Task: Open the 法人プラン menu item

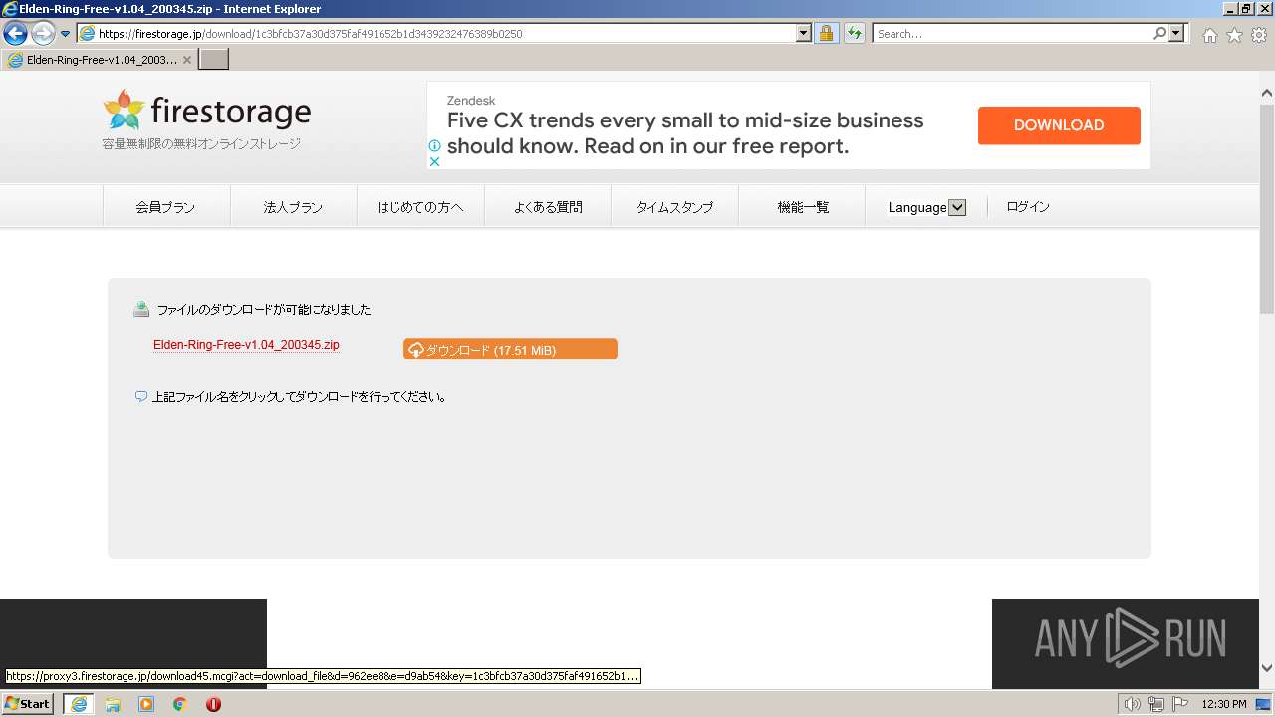Action: [x=293, y=207]
